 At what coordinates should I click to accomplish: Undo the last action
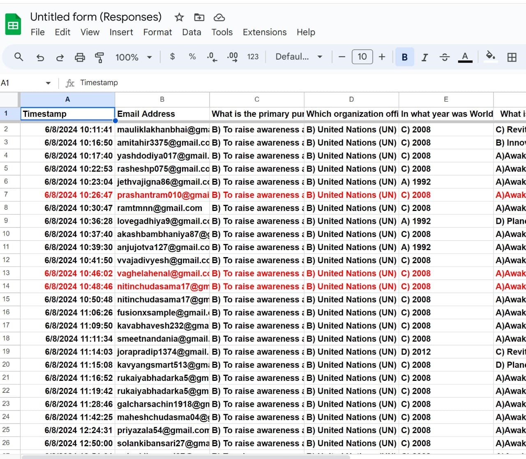40,57
